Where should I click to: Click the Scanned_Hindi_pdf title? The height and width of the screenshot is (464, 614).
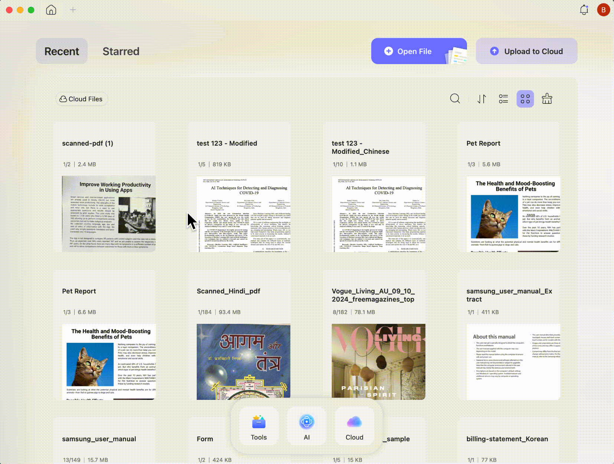pyautogui.click(x=228, y=291)
